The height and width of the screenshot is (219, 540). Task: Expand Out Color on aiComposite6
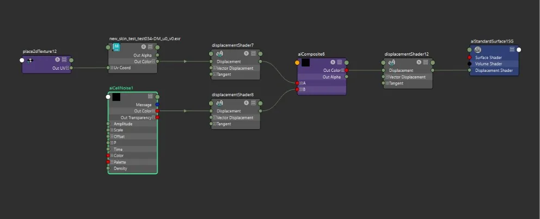(342, 70)
